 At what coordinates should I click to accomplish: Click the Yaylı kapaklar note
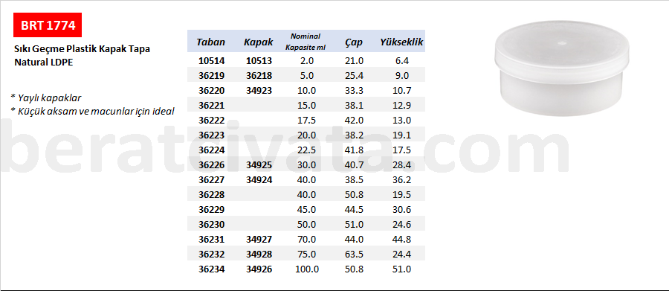[x=46, y=97]
